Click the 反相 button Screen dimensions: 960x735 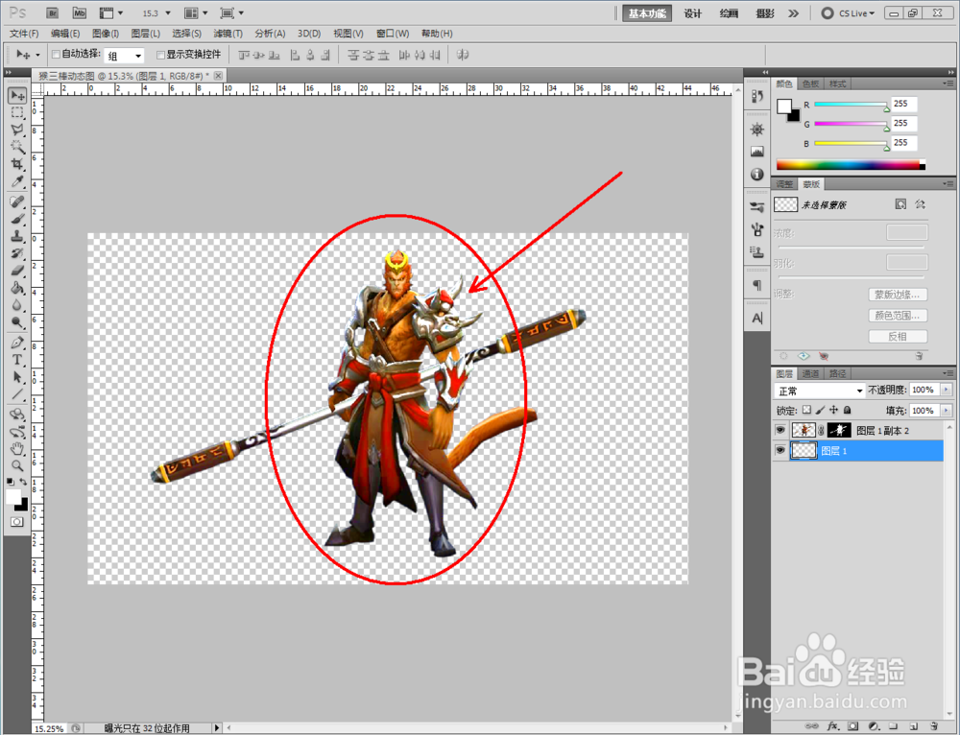898,336
